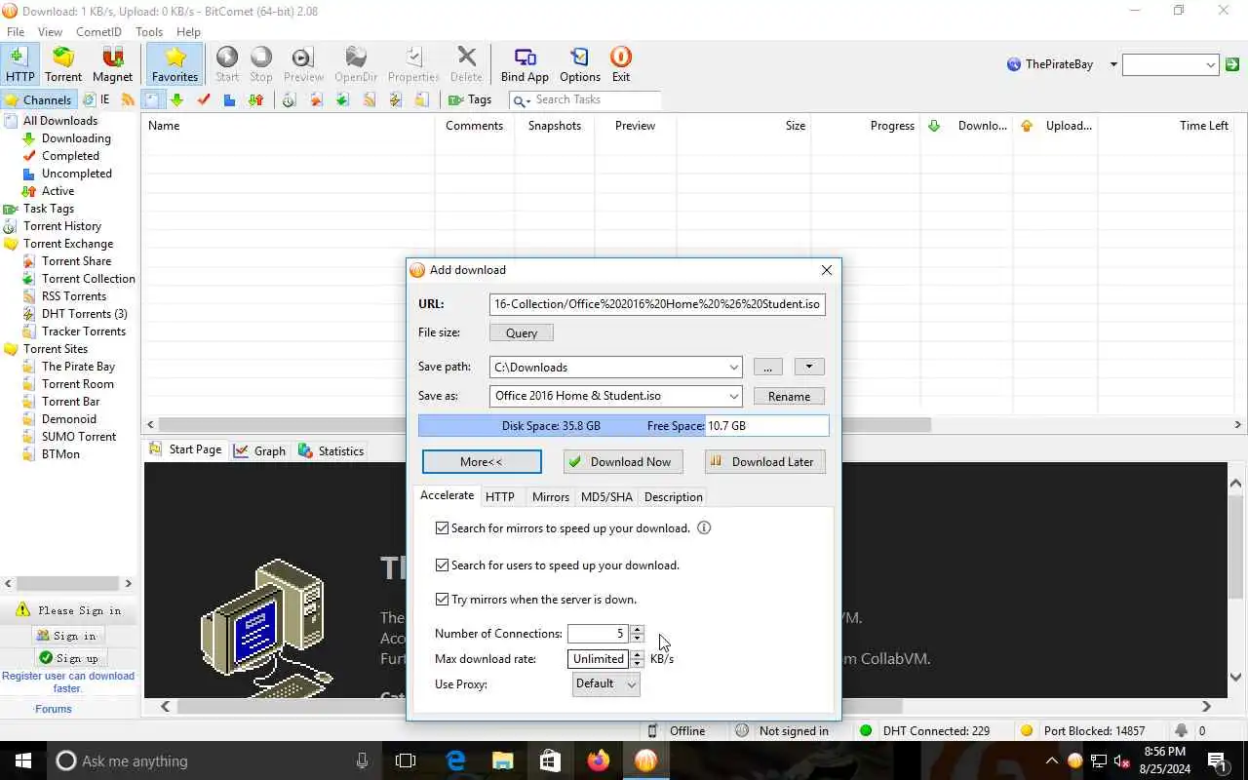Open the CometID menu
The image size is (1248, 780).
coord(98,32)
